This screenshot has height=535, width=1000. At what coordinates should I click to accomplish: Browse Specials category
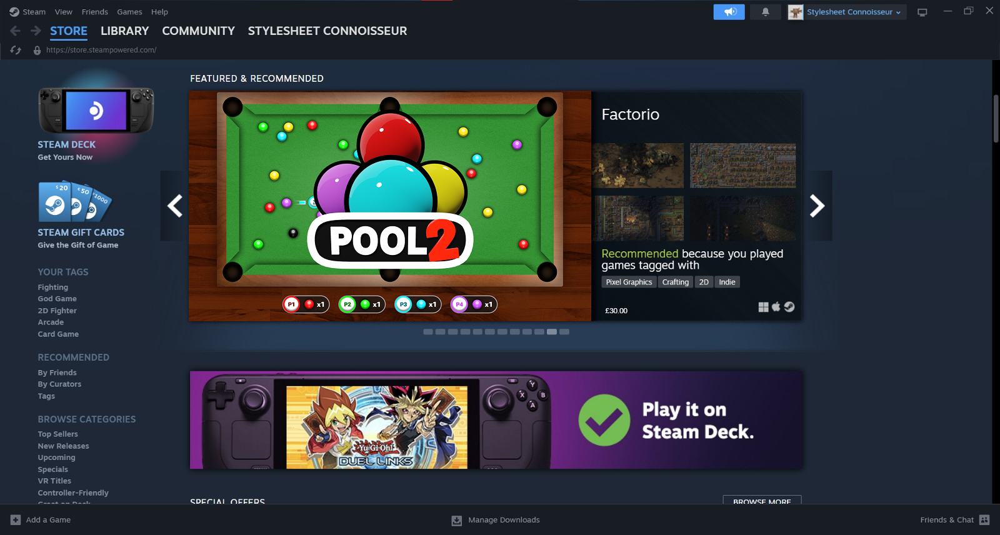[53, 469]
